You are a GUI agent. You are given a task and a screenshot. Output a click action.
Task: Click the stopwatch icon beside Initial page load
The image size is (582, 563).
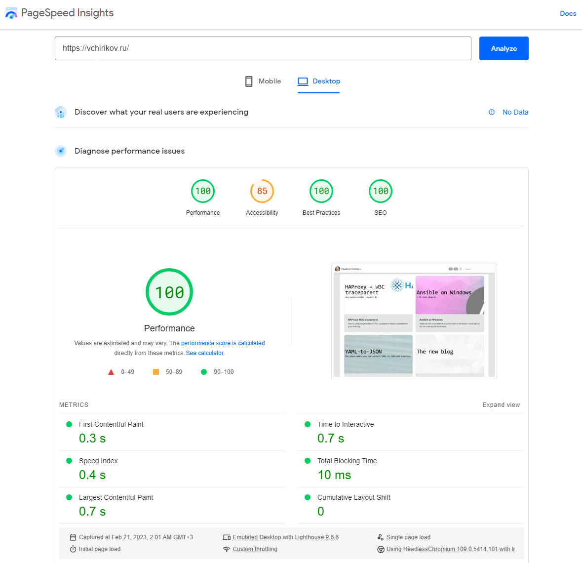(73, 549)
